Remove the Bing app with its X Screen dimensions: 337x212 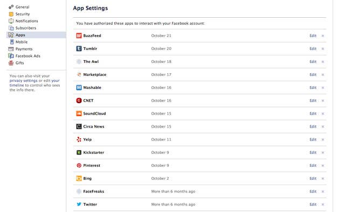(x=322, y=179)
